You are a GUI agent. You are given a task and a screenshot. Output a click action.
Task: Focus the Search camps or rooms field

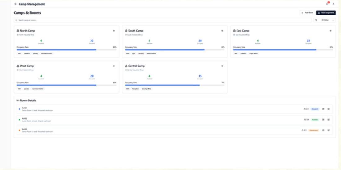[x=163, y=20]
